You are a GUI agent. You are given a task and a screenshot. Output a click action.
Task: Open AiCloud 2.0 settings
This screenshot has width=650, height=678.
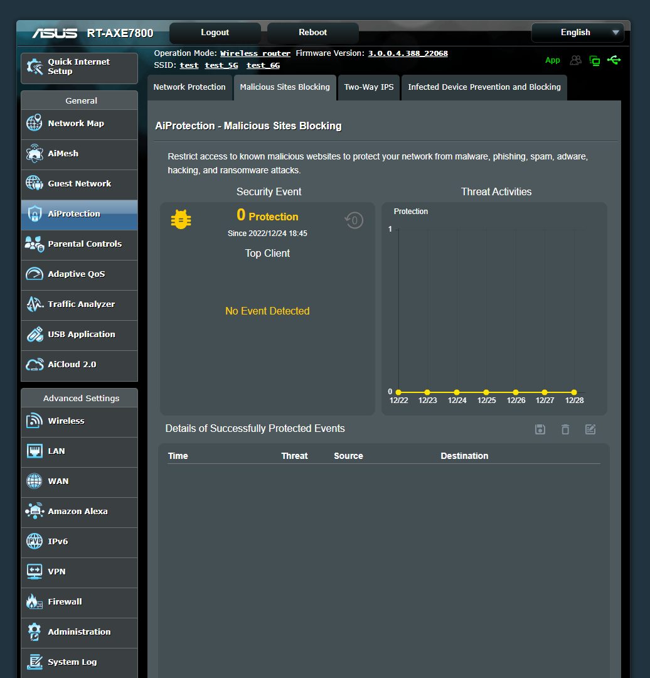[x=79, y=365]
